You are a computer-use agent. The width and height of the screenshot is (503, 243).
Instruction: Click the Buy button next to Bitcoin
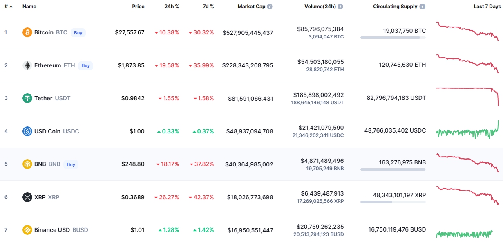coord(78,32)
